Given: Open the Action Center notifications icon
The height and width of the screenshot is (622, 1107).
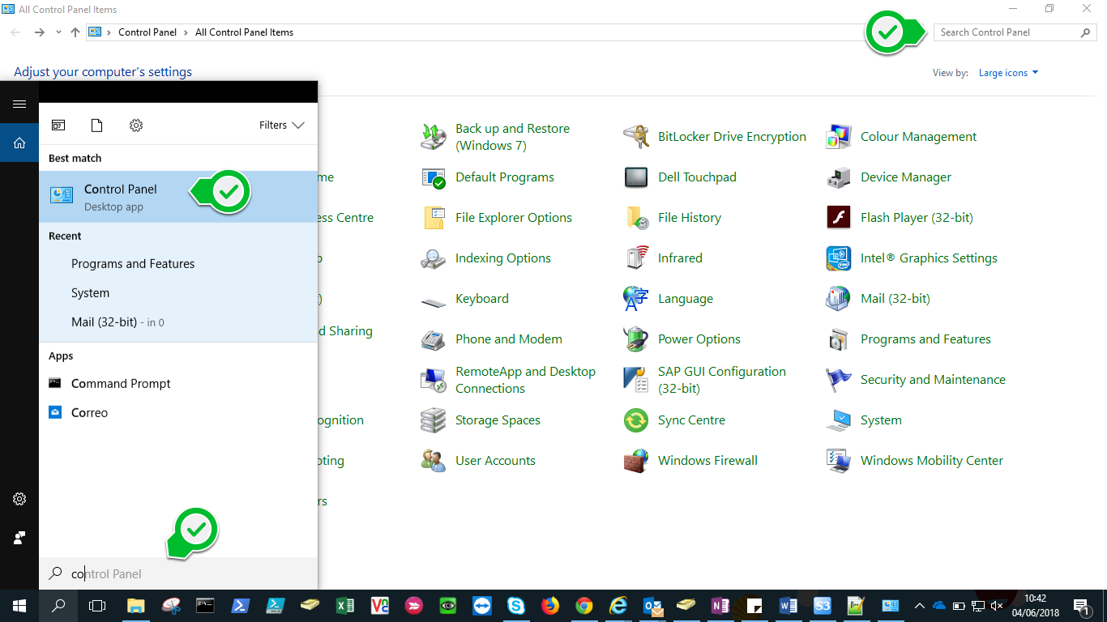Looking at the screenshot, I should tap(1083, 606).
